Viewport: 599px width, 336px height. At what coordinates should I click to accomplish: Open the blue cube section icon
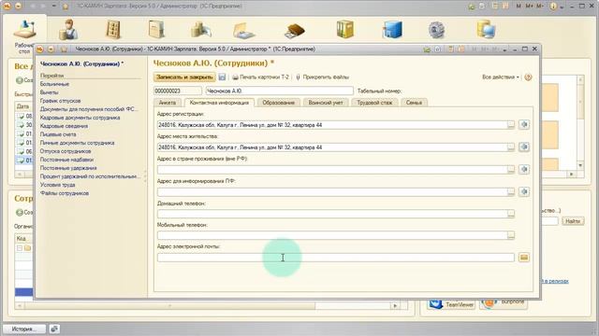click(x=392, y=30)
